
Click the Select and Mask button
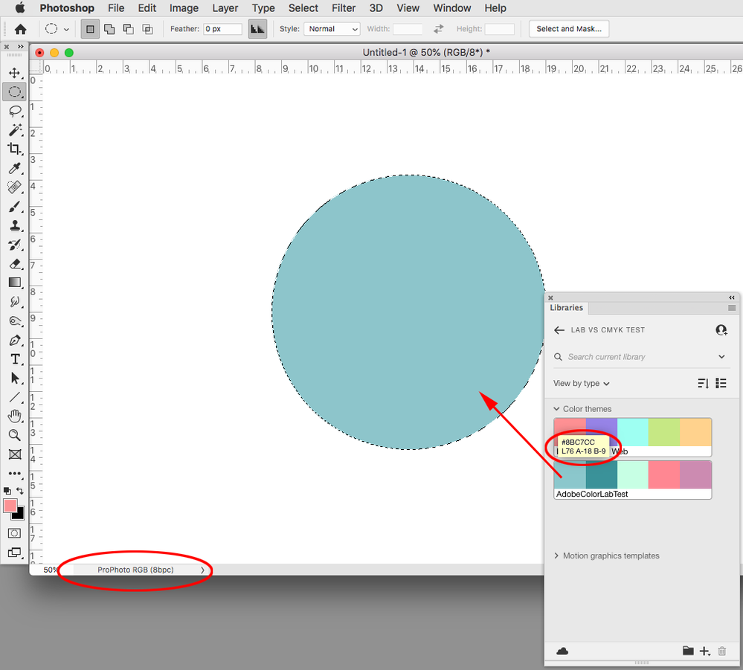[569, 28]
